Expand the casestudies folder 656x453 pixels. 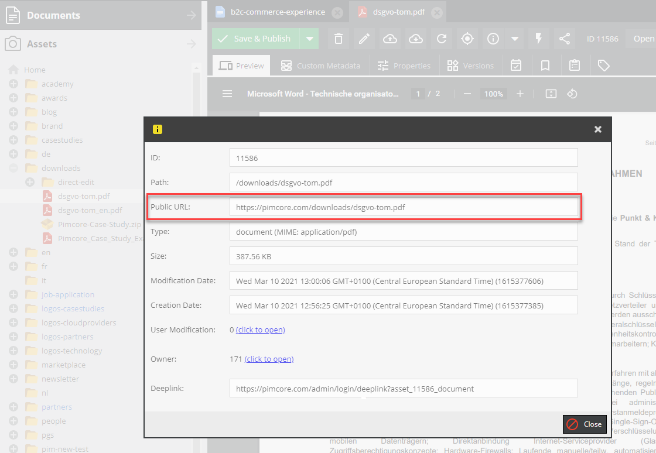point(13,140)
